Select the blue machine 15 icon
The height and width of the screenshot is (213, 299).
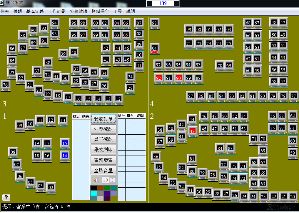[65, 143]
